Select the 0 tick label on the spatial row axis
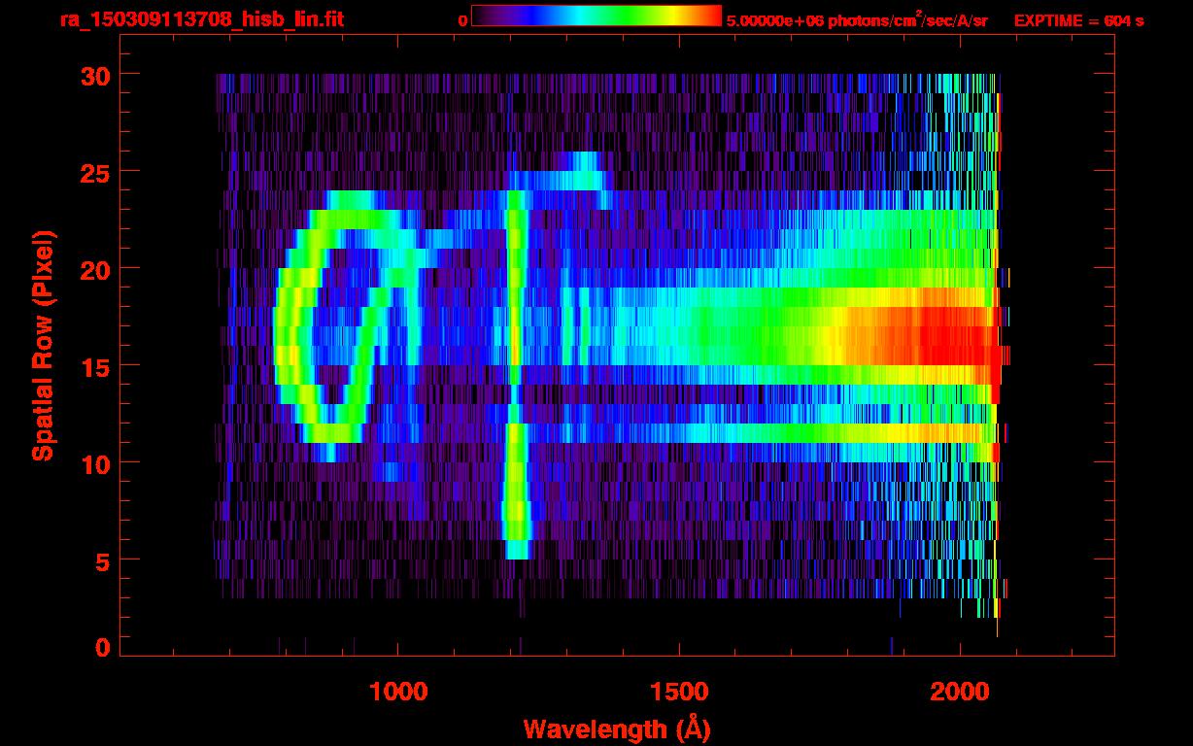 coord(101,647)
